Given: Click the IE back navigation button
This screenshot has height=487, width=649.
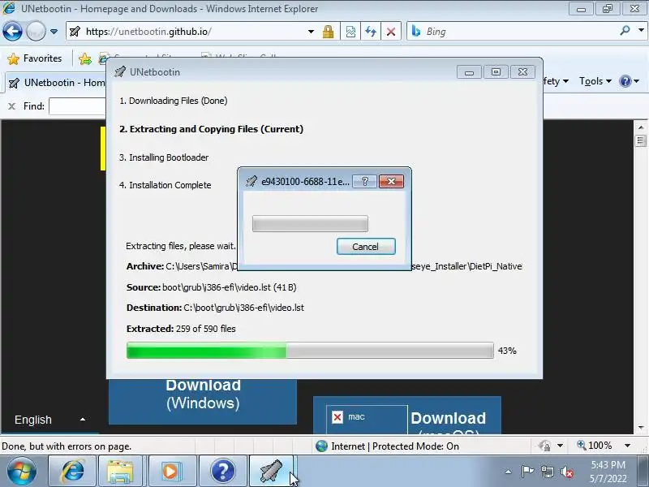Looking at the screenshot, I should pyautogui.click(x=12, y=32).
